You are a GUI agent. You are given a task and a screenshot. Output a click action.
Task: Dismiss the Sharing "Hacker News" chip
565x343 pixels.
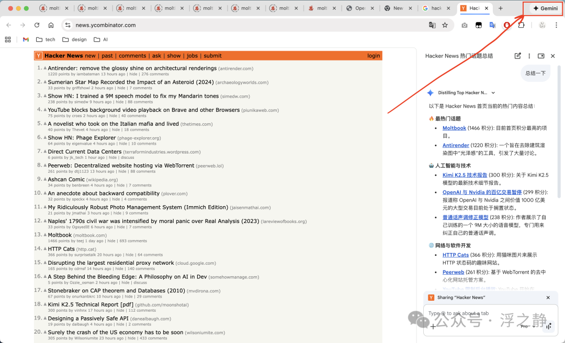(x=548, y=298)
